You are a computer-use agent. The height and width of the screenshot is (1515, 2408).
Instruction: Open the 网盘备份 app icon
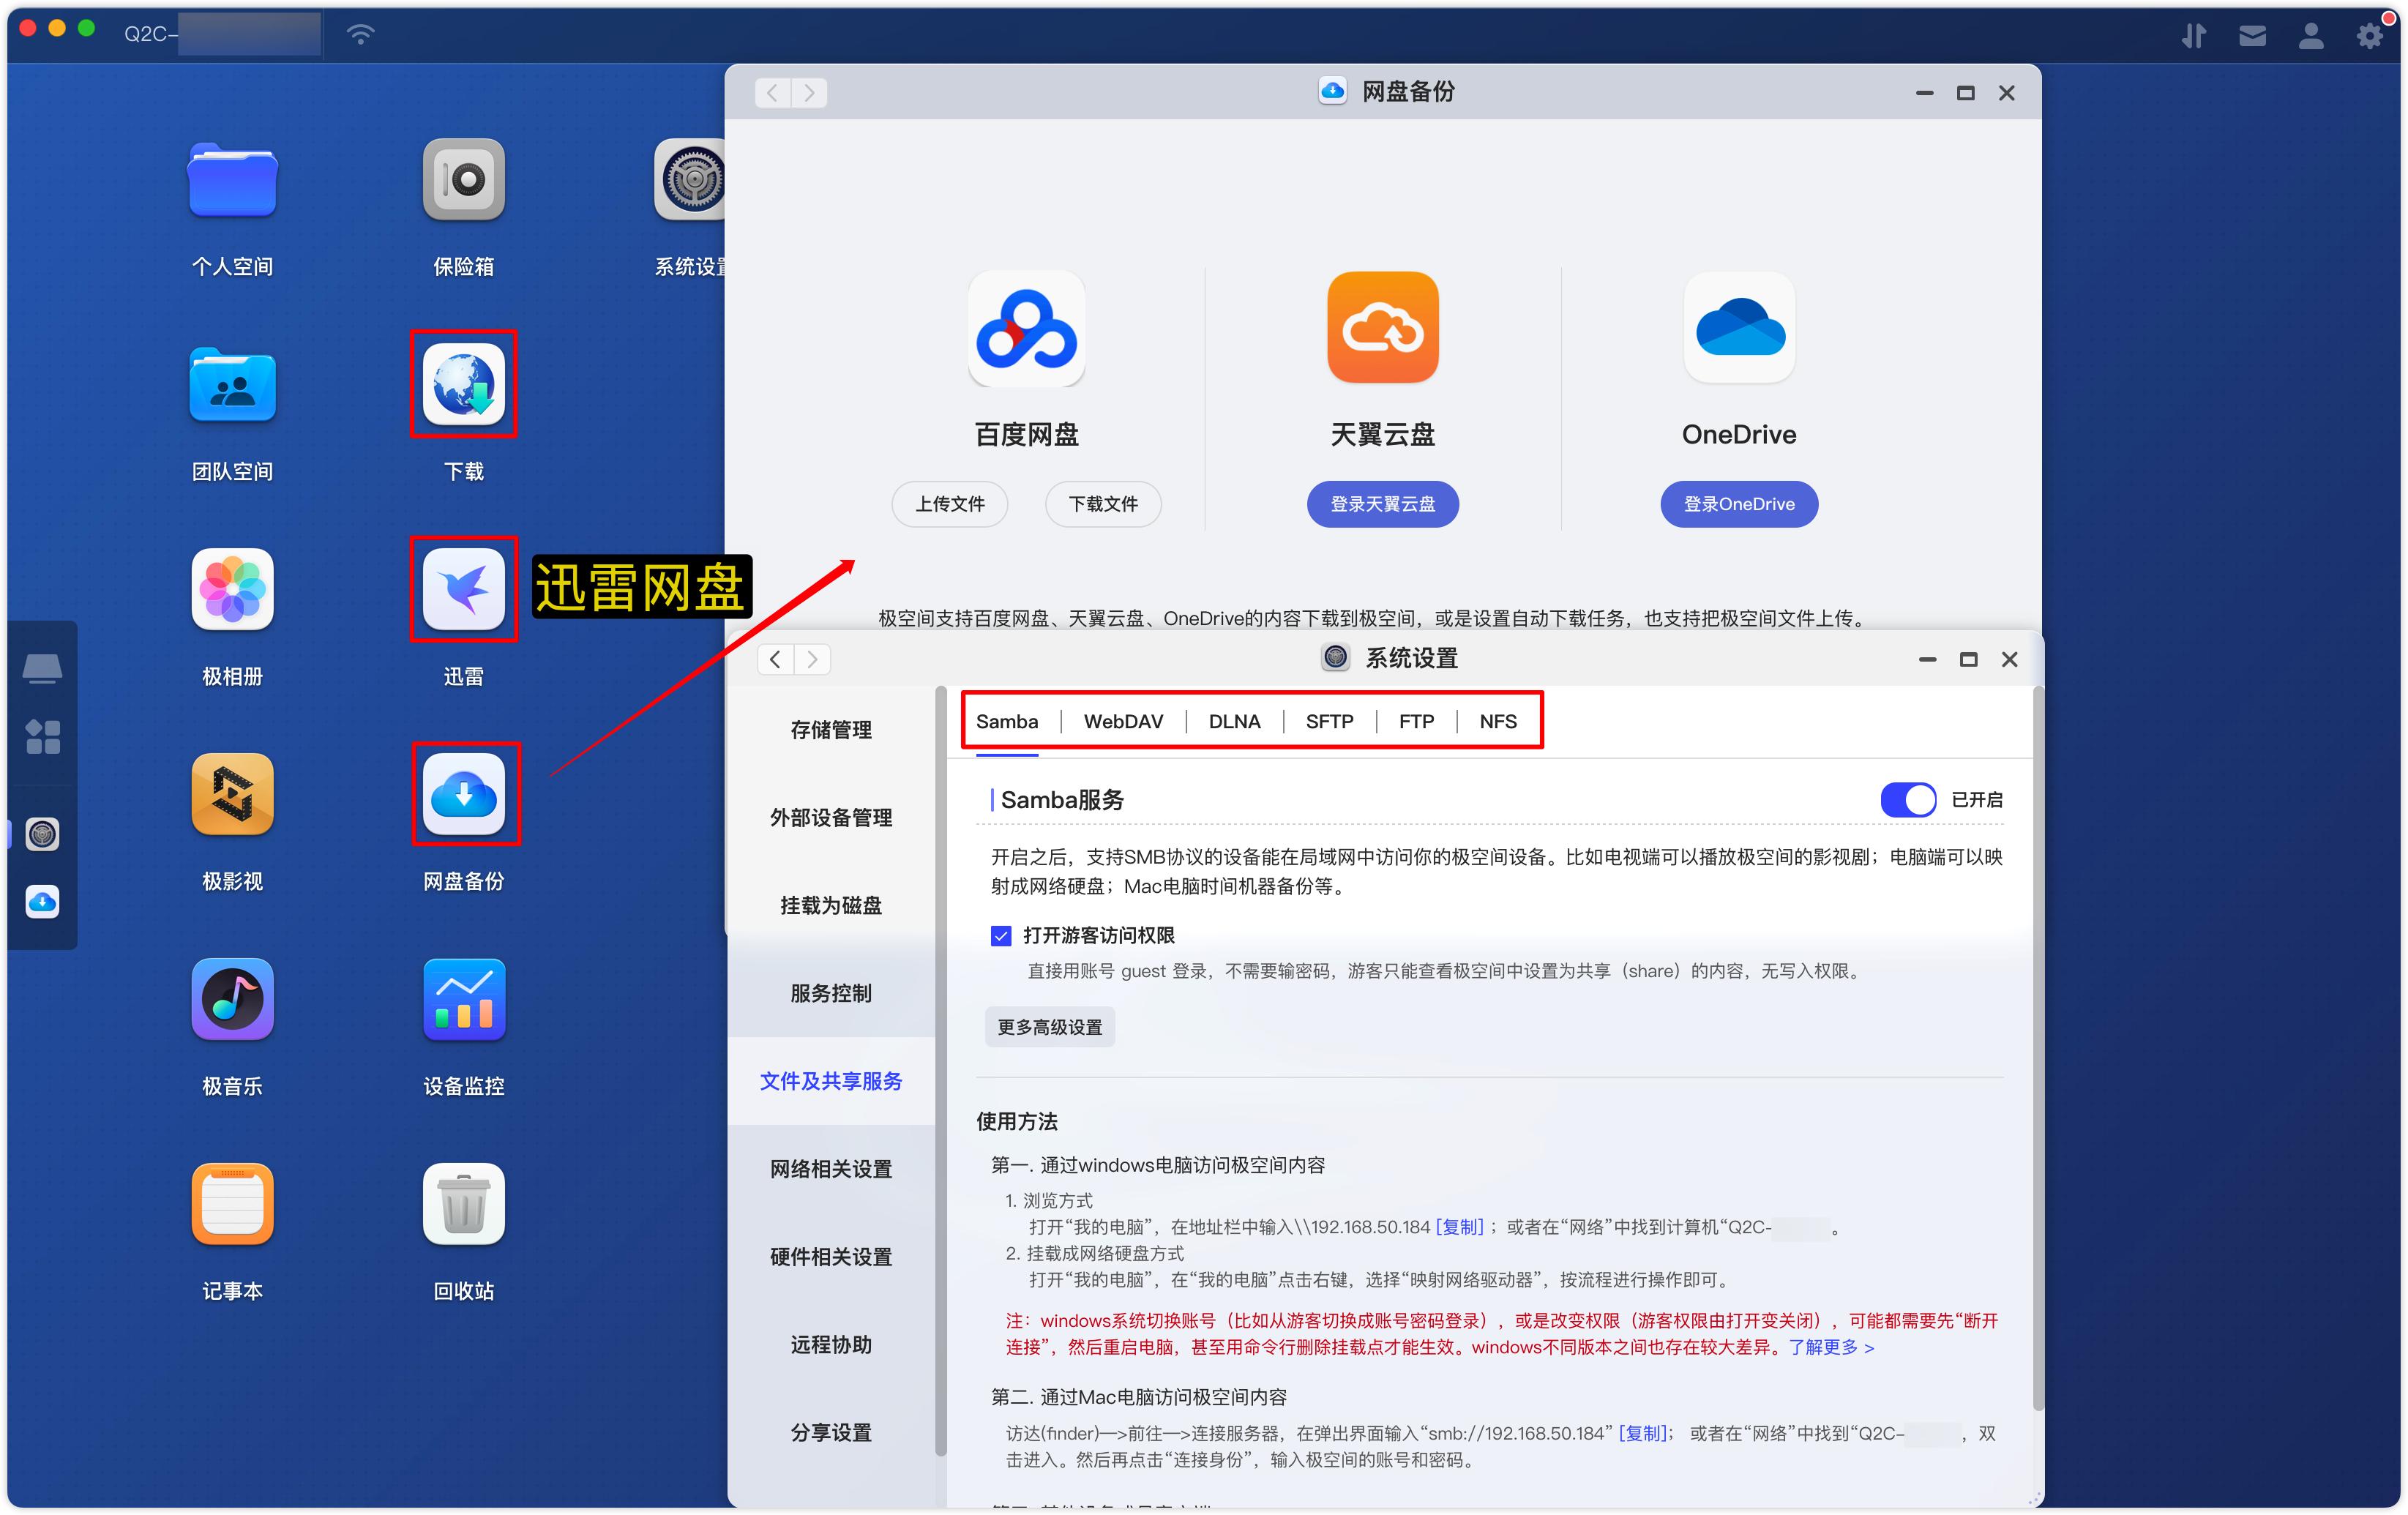tap(463, 795)
